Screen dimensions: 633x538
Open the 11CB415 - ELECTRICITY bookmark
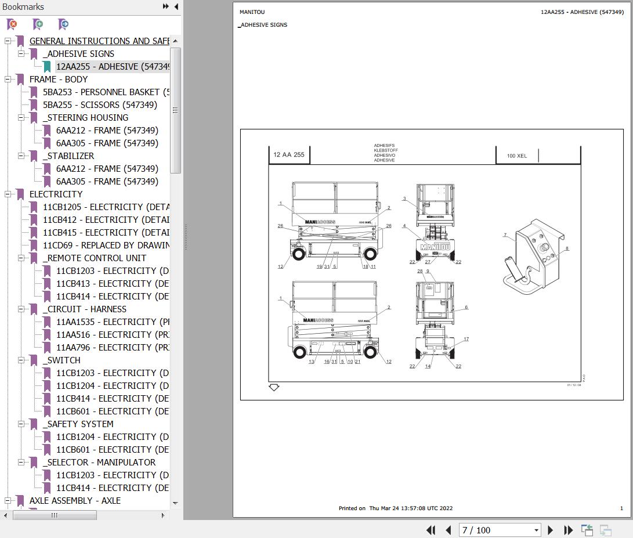pos(106,233)
